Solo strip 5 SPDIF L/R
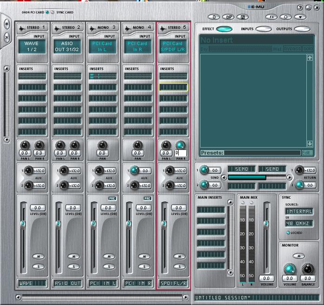The image size is (324, 305). 180,266
